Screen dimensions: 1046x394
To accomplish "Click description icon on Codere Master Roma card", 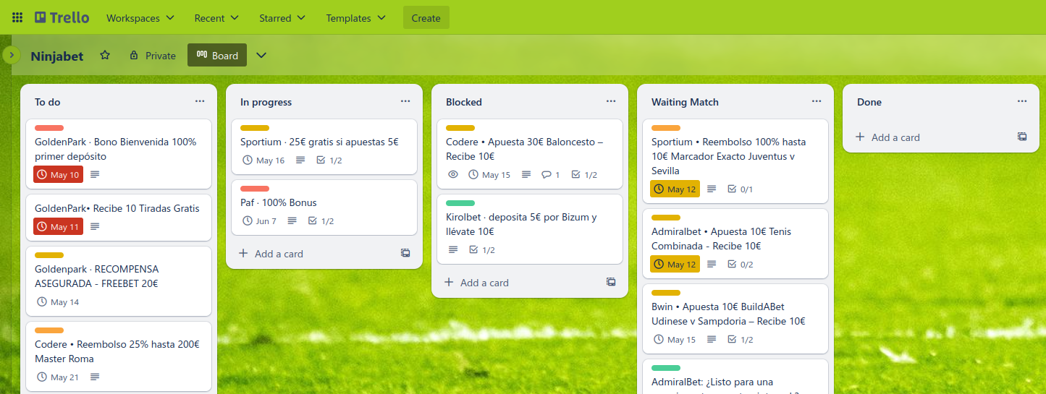I will (95, 377).
